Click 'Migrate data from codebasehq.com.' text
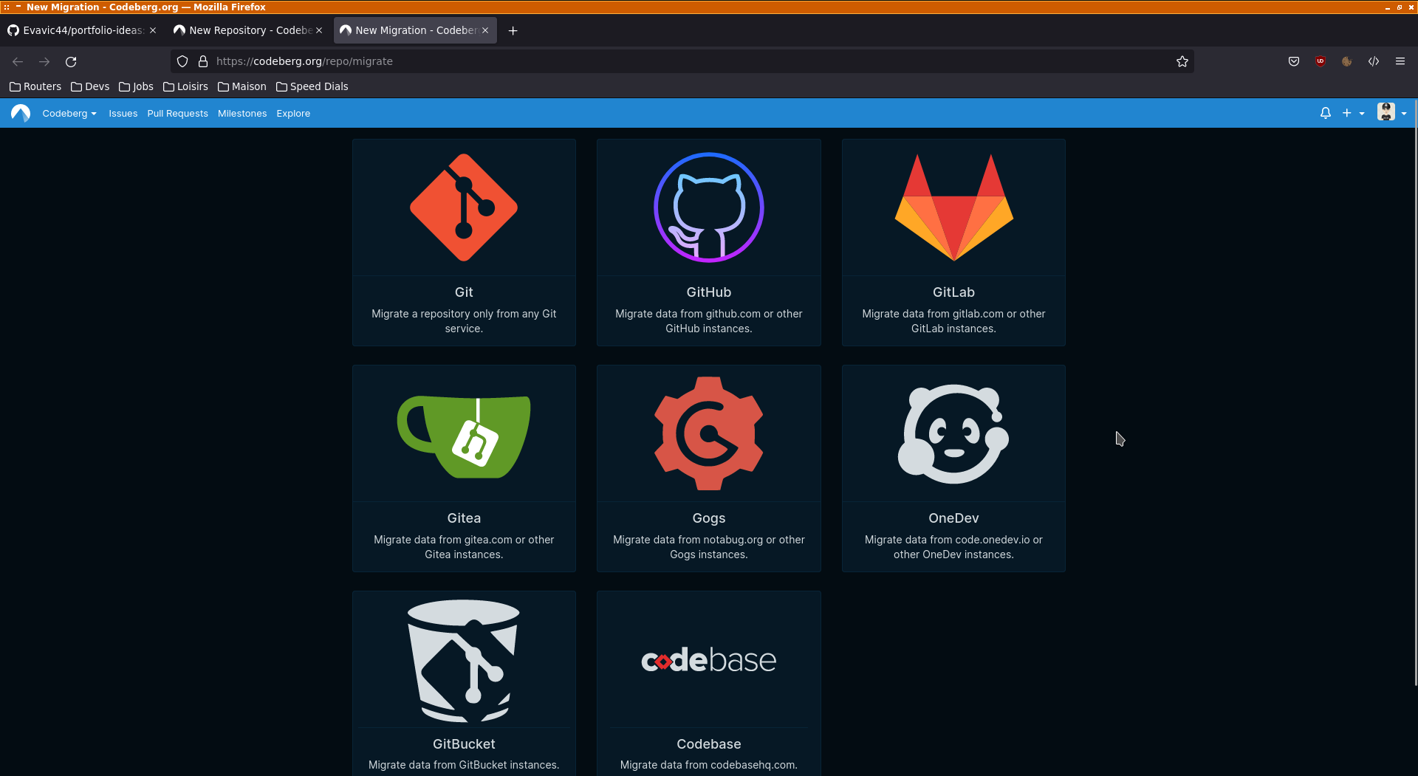Image resolution: width=1418 pixels, height=776 pixels. pos(709,765)
